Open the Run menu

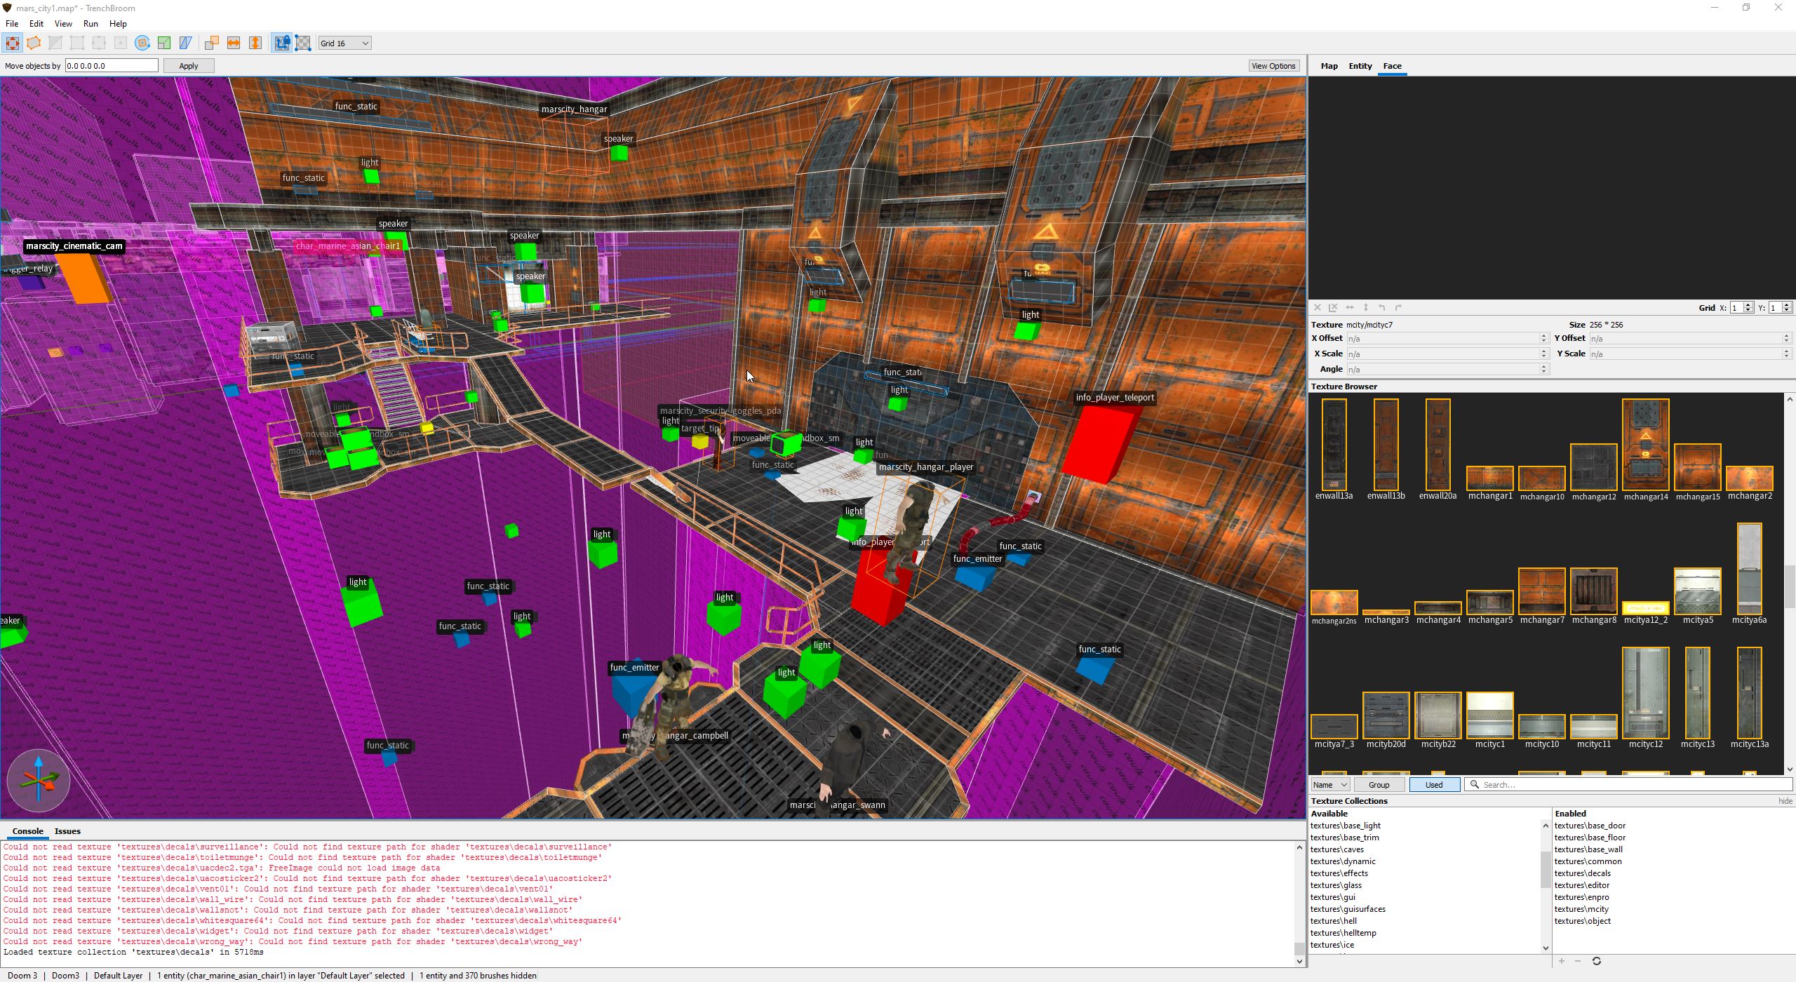pyautogui.click(x=91, y=24)
